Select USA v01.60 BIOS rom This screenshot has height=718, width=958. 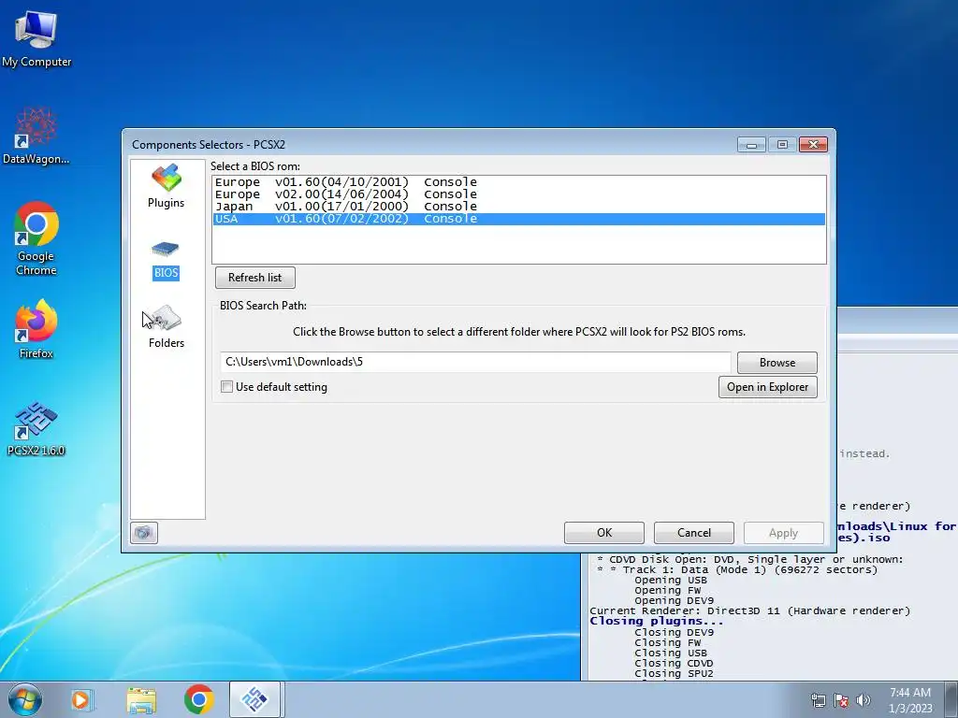[518, 219]
